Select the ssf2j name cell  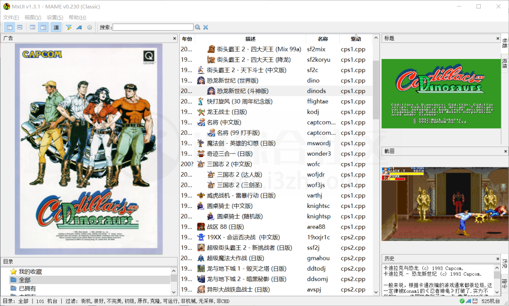pyautogui.click(x=313, y=248)
